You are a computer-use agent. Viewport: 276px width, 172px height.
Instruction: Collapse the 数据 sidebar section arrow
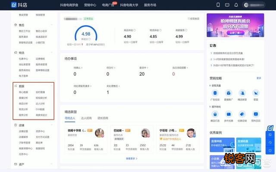(x=52, y=86)
